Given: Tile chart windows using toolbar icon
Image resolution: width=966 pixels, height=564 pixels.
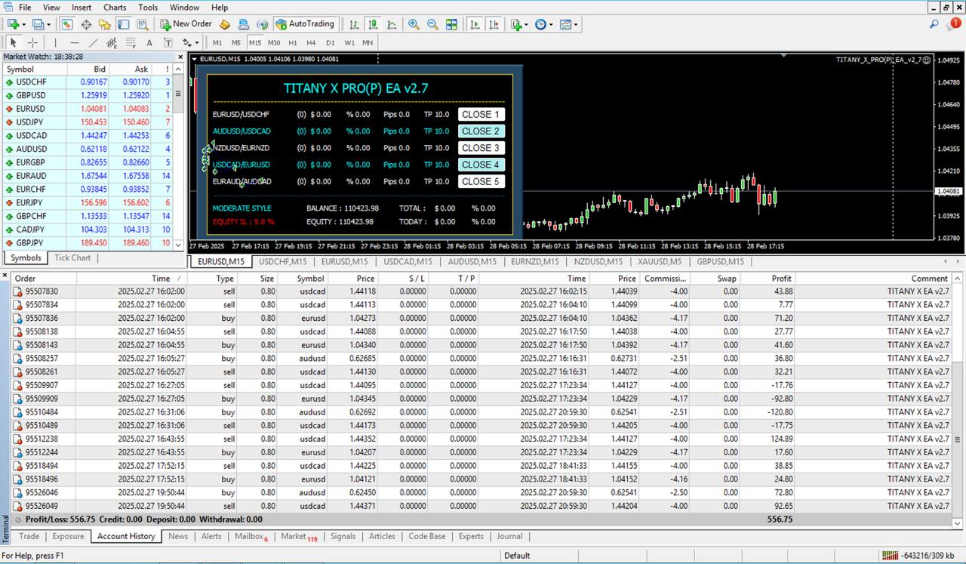Looking at the screenshot, I should click(451, 24).
